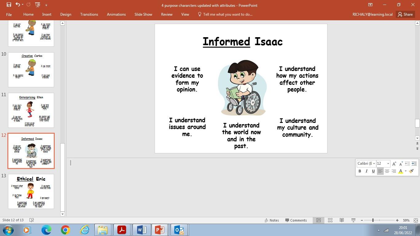
Task: Switch to the Insert tab
Action: click(x=47, y=14)
